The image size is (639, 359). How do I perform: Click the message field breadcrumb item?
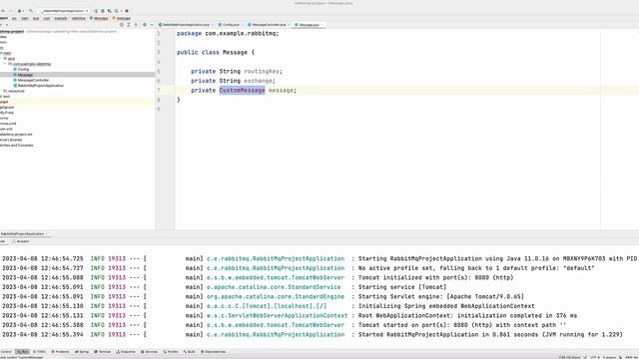click(122, 18)
